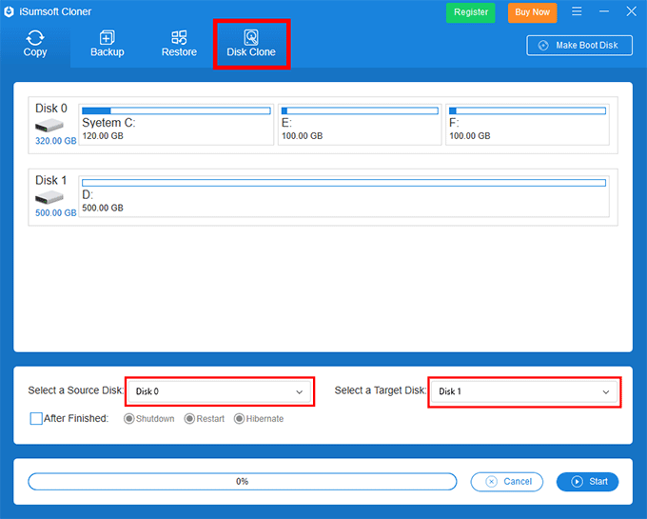The width and height of the screenshot is (647, 519).
Task: Click the Disk 0 label
Action: 51,109
